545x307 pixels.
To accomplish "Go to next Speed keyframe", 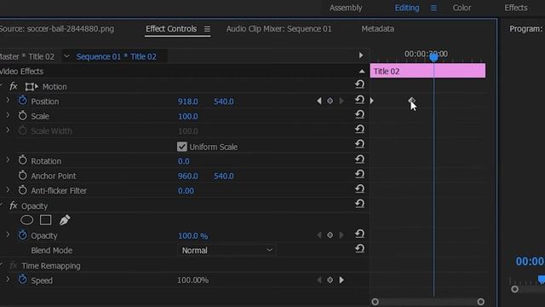I will click(341, 280).
